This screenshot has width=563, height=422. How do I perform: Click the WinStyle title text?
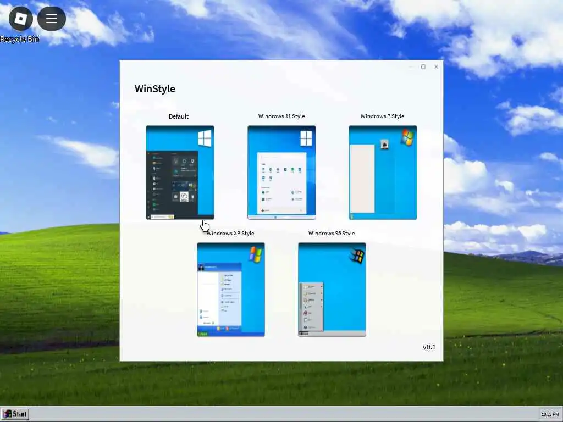[154, 88]
